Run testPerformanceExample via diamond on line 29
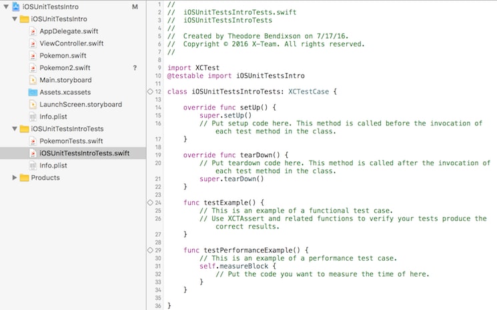 pyautogui.click(x=150, y=250)
